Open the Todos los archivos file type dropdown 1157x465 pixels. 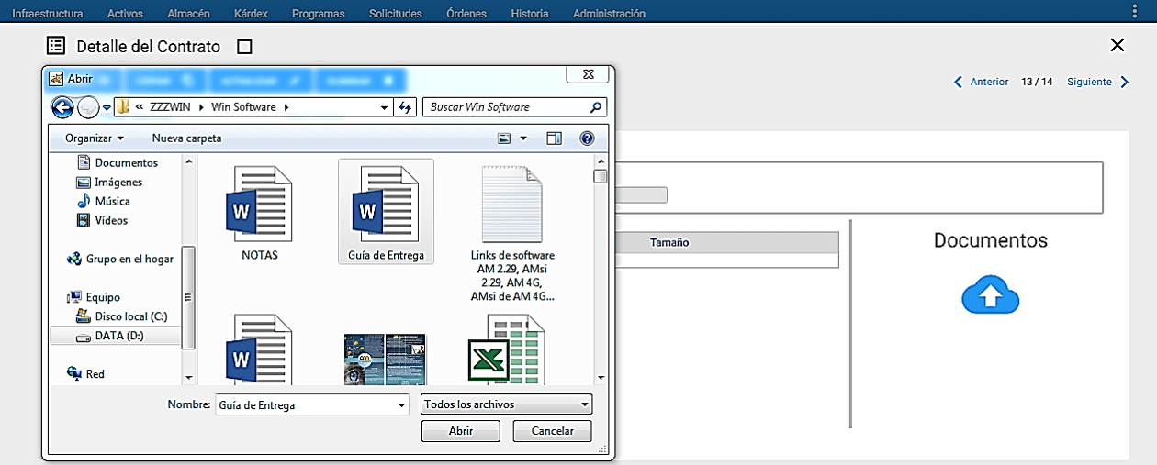507,404
